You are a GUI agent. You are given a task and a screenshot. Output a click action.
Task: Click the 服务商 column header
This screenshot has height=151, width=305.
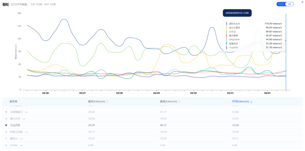tap(14, 102)
